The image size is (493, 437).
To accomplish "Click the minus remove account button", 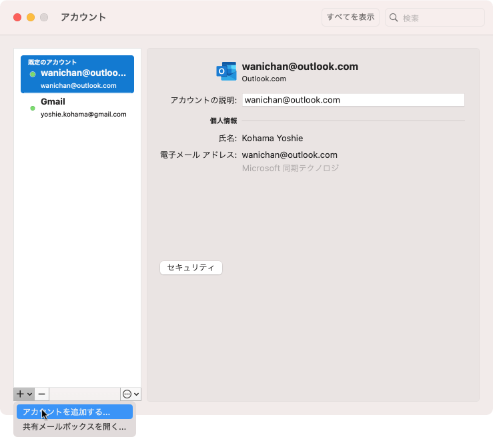I will tap(42, 394).
